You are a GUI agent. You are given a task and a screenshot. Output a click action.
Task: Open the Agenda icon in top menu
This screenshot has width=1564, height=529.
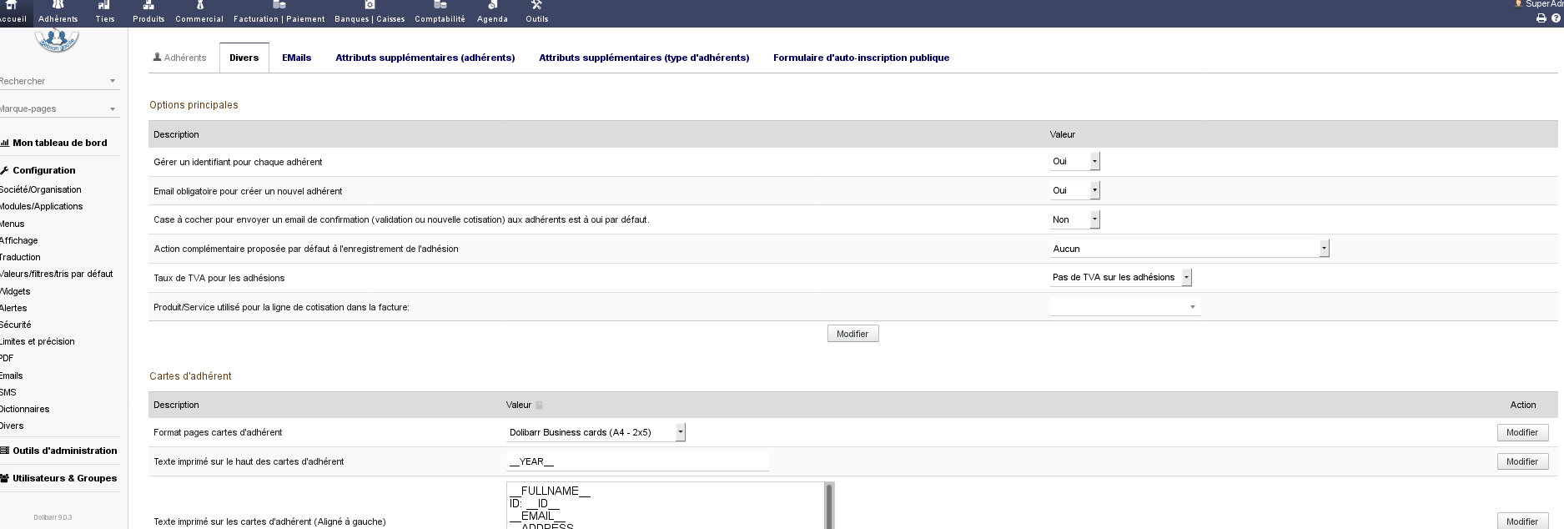pos(492,6)
